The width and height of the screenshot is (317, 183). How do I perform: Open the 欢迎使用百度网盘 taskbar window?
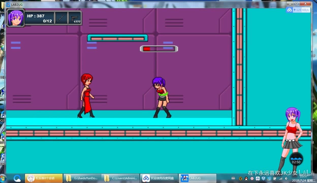(x=159, y=178)
